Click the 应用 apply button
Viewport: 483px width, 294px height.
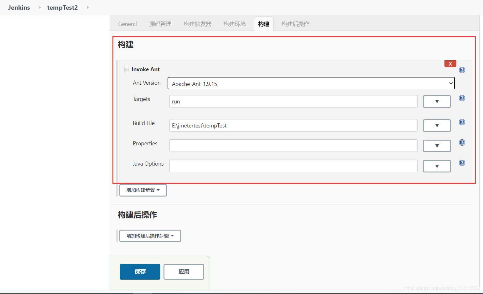pyautogui.click(x=184, y=272)
